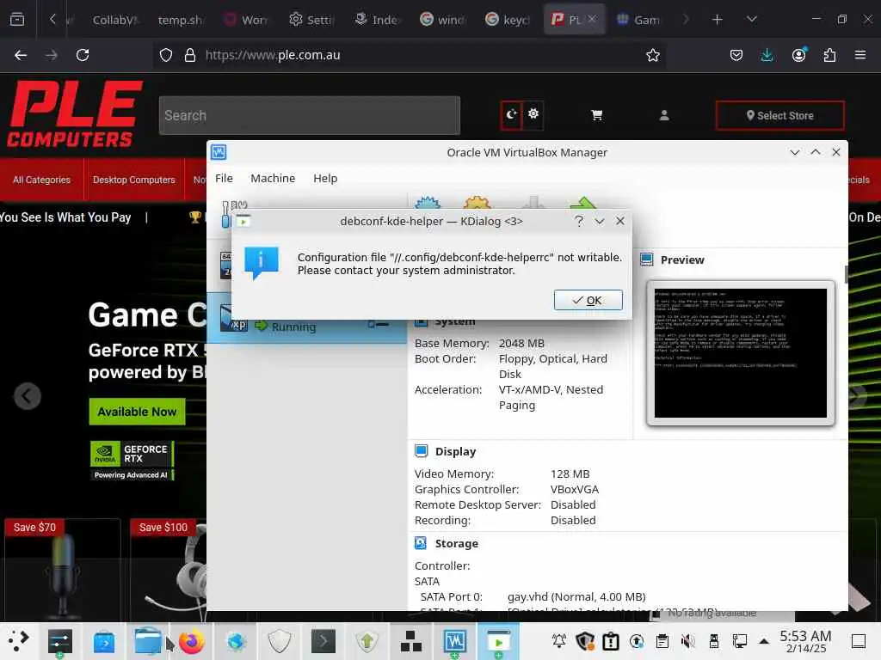Switch to the CollabVM tab
Screen dimensions: 881x660
pos(114,20)
